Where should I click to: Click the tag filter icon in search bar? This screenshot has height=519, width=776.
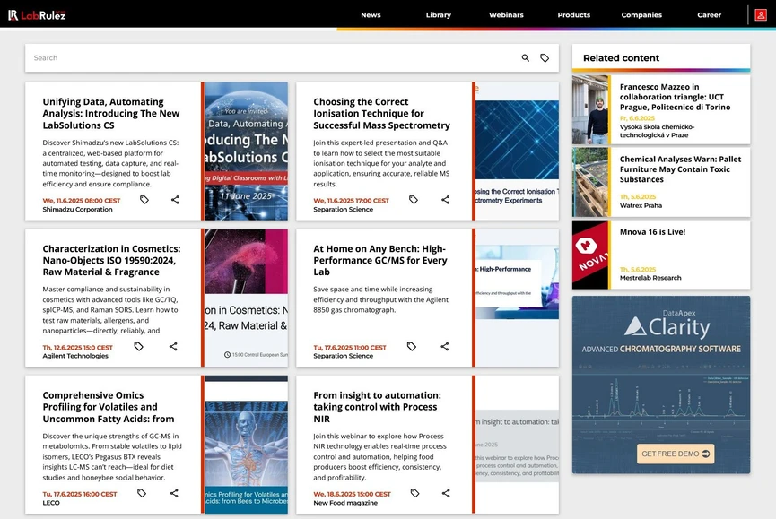[x=545, y=58]
